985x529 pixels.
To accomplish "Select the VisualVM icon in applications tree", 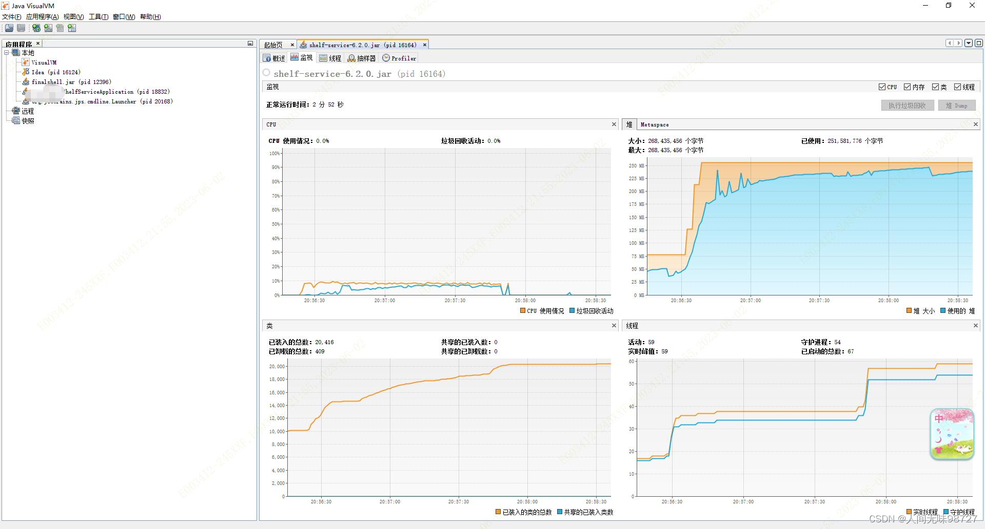I will coord(26,62).
